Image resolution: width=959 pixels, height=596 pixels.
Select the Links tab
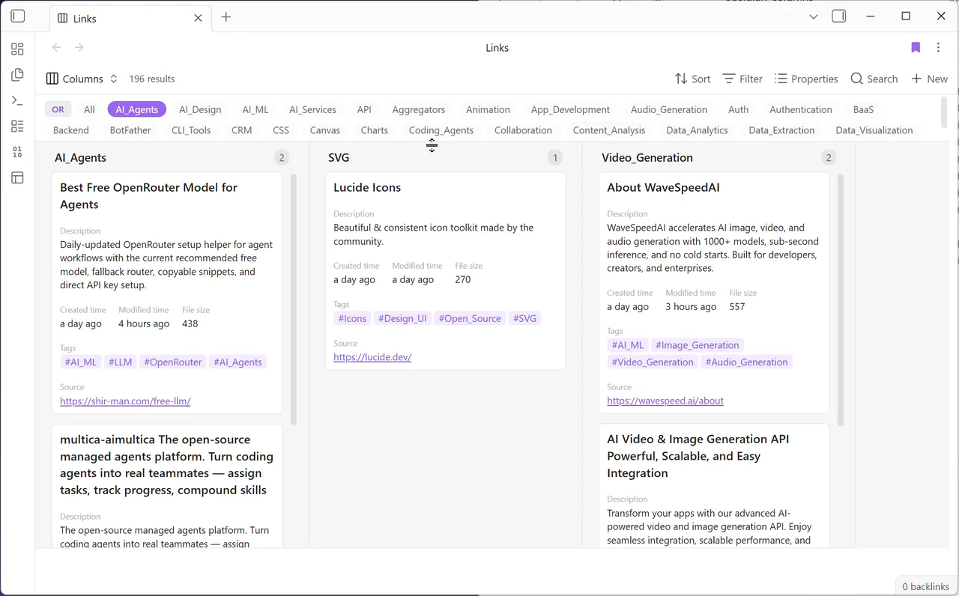click(x=130, y=18)
